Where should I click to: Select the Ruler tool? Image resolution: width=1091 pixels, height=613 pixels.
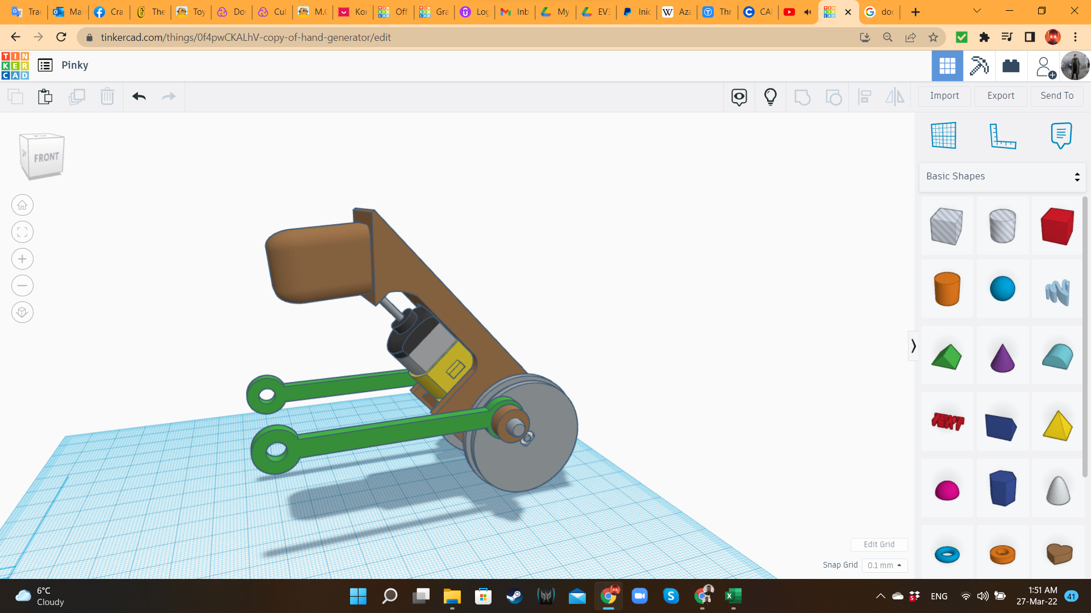coord(1002,136)
